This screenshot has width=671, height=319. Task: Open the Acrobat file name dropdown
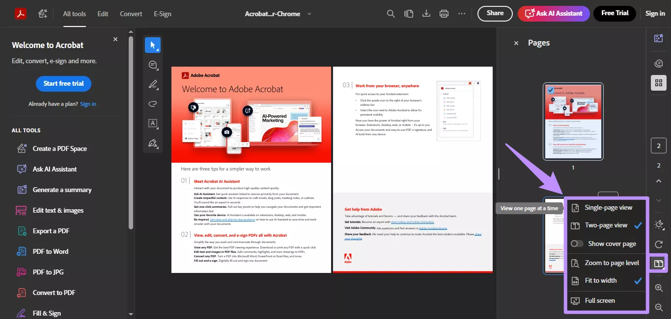coord(309,14)
